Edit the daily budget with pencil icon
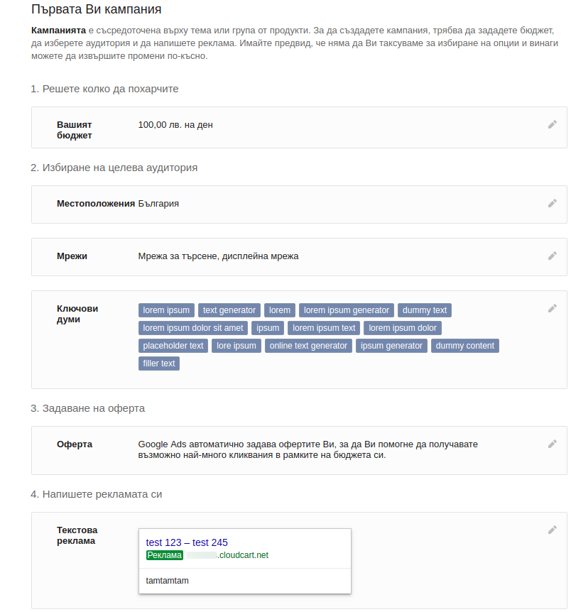 pyautogui.click(x=552, y=124)
